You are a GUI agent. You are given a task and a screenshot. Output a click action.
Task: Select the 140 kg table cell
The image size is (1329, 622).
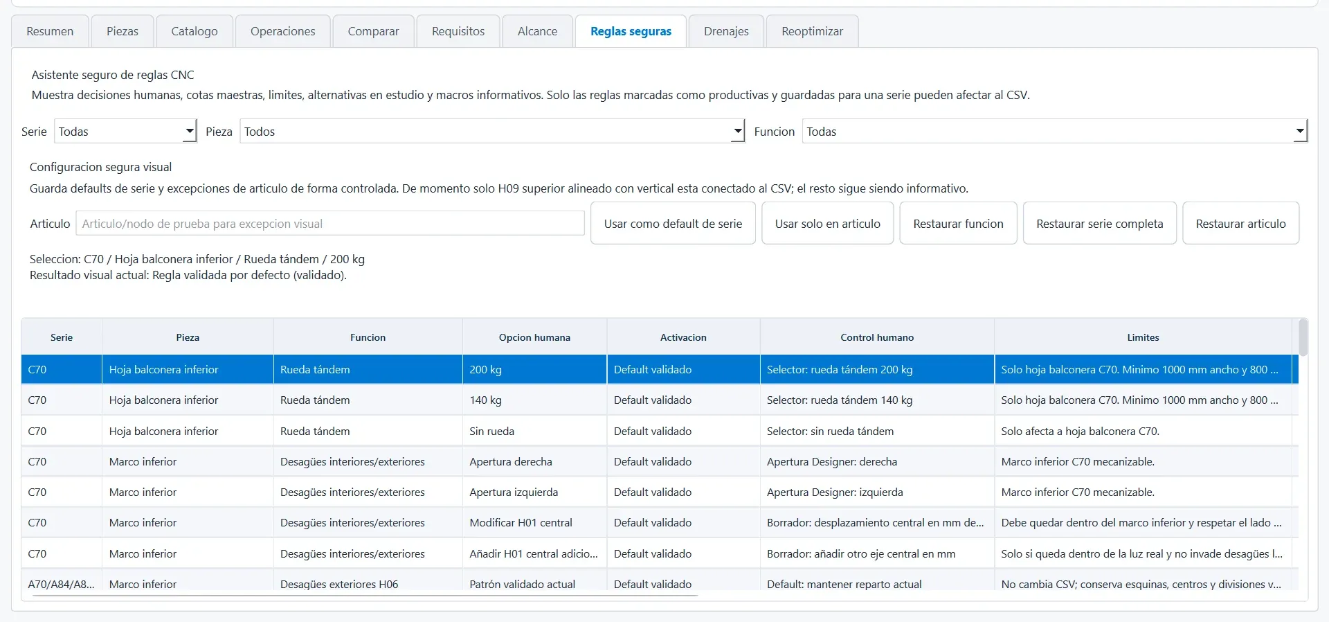click(x=535, y=400)
